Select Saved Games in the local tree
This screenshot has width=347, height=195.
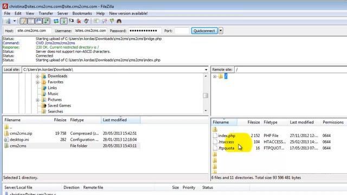tap(59, 106)
